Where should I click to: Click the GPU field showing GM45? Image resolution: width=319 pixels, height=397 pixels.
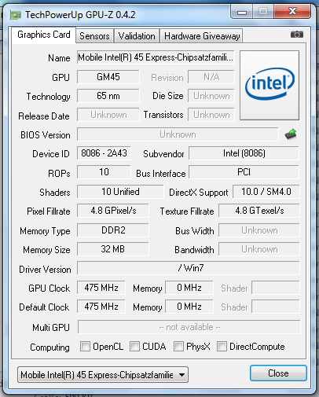108,77
